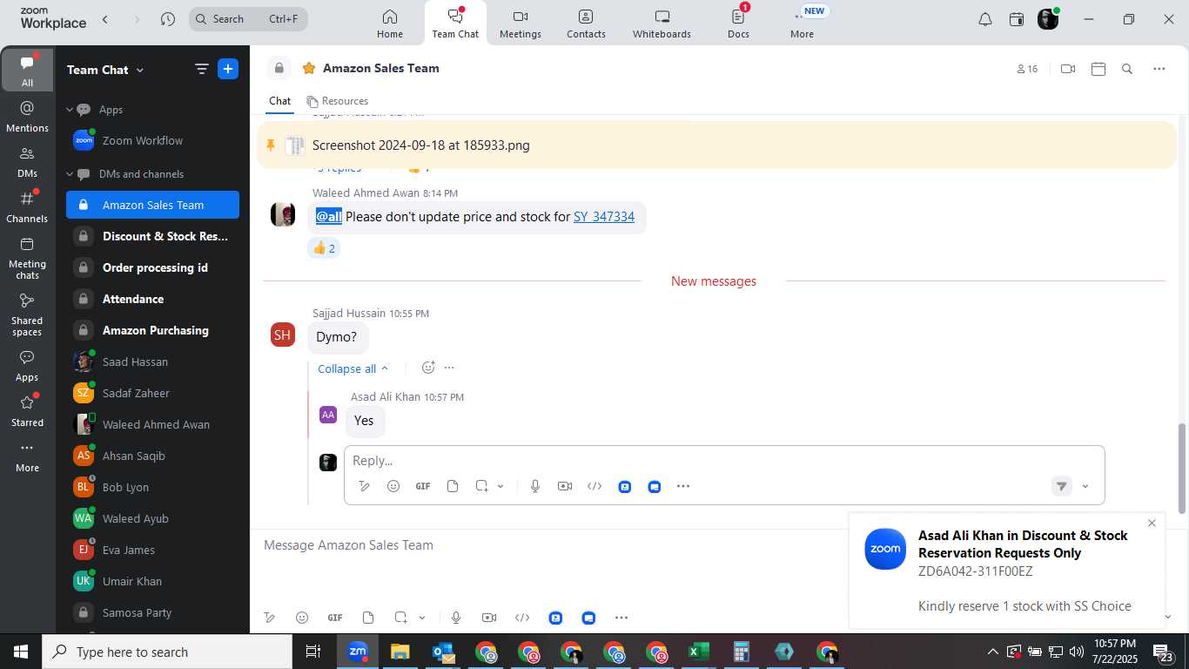Click the @all mention
Viewport: 1189px width, 669px height.
point(329,217)
